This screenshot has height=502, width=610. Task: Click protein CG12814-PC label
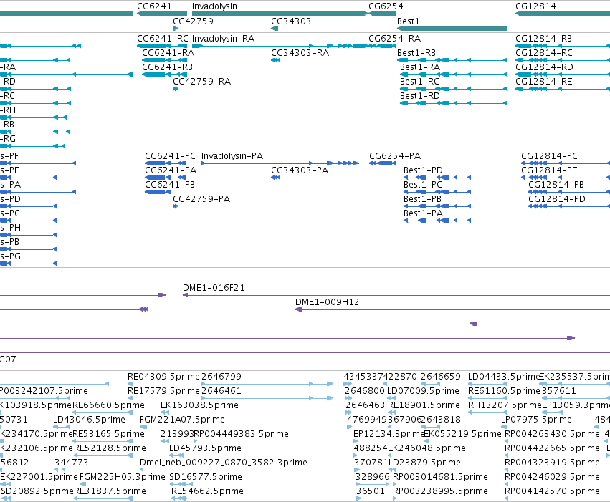[549, 156]
